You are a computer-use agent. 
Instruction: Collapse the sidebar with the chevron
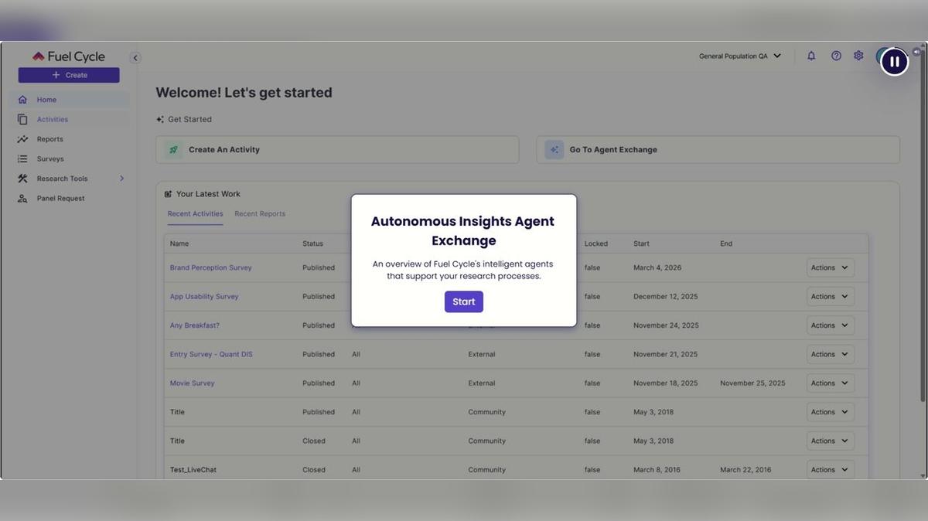(x=135, y=57)
